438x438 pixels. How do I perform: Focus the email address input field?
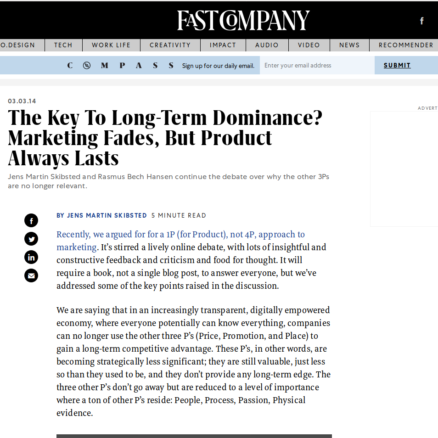pyautogui.click(x=317, y=65)
